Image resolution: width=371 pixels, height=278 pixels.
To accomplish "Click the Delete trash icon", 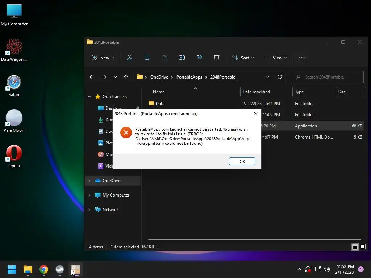I will coord(217,58).
